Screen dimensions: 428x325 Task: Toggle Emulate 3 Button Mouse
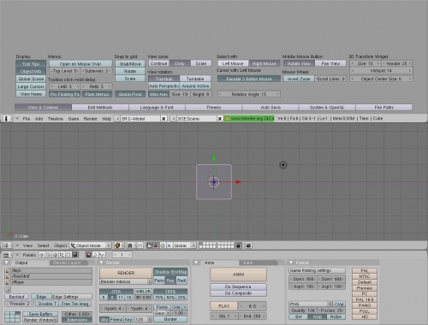(x=249, y=79)
